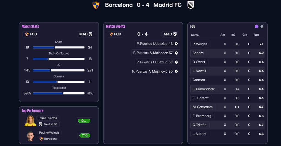Click Madrid FC club tag under Paula Puertas
The image size is (281, 146).
[48, 124]
